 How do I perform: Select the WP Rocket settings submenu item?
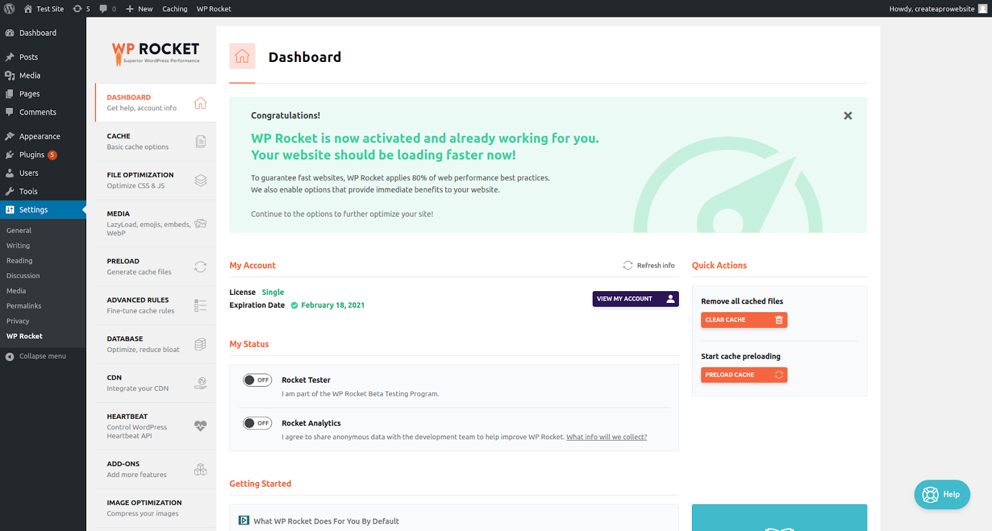click(x=25, y=336)
